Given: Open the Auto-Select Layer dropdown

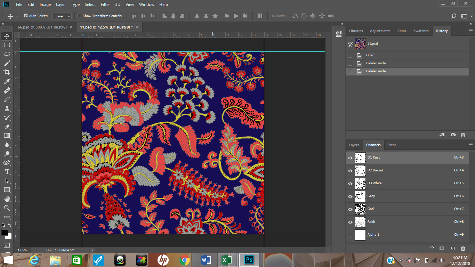Looking at the screenshot, I should click(62, 16).
